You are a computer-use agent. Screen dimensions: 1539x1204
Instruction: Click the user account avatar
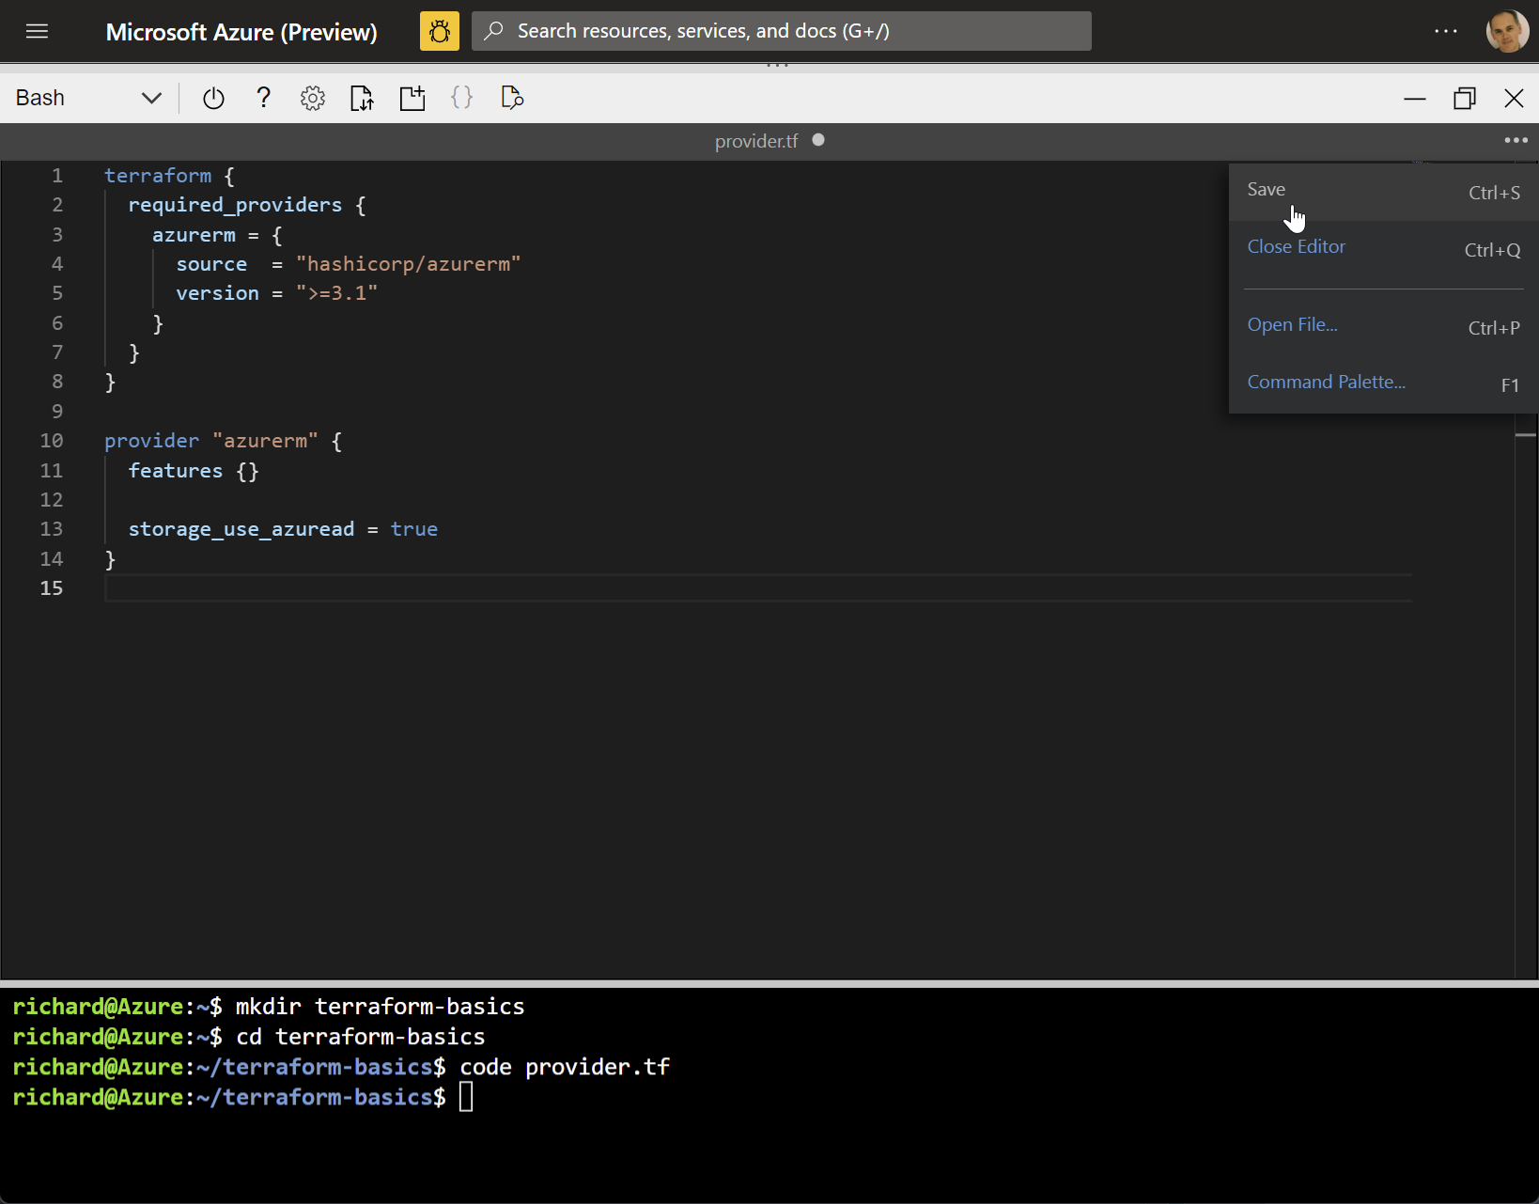pyautogui.click(x=1506, y=31)
